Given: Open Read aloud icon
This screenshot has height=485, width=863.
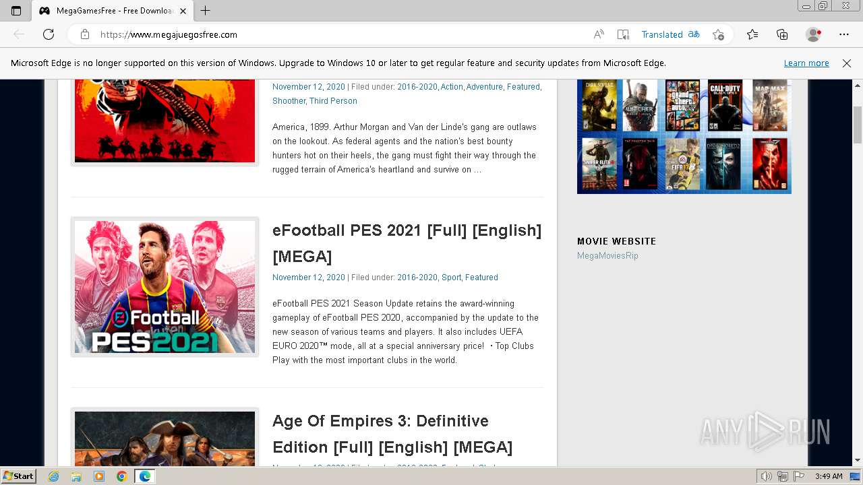Looking at the screenshot, I should click(599, 34).
